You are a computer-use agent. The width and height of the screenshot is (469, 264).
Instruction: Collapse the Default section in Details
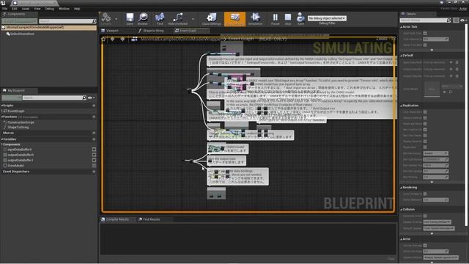pyautogui.click(x=402, y=56)
